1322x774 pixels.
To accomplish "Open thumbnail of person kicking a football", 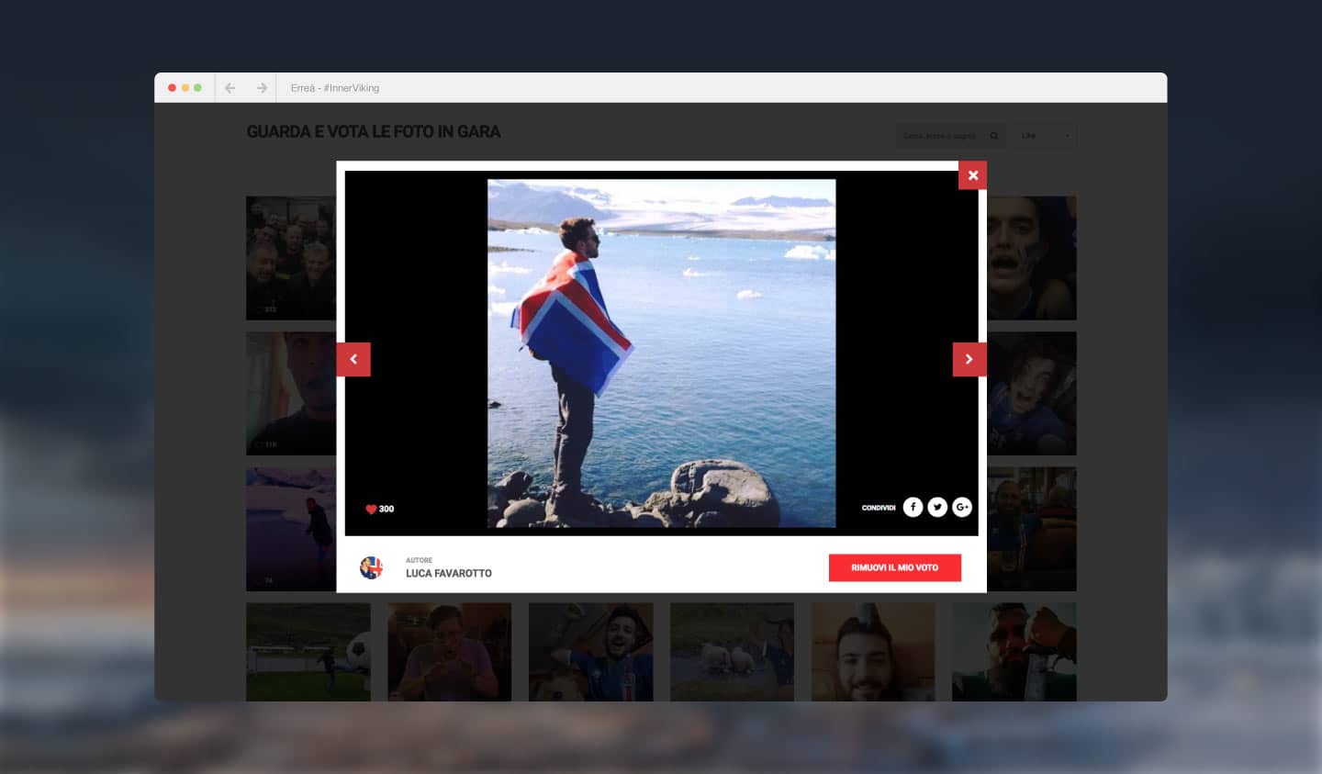I will (308, 652).
